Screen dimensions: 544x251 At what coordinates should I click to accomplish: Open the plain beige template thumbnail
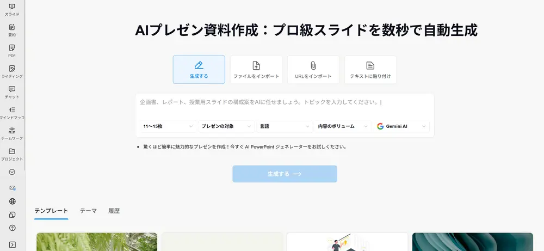coord(222,242)
